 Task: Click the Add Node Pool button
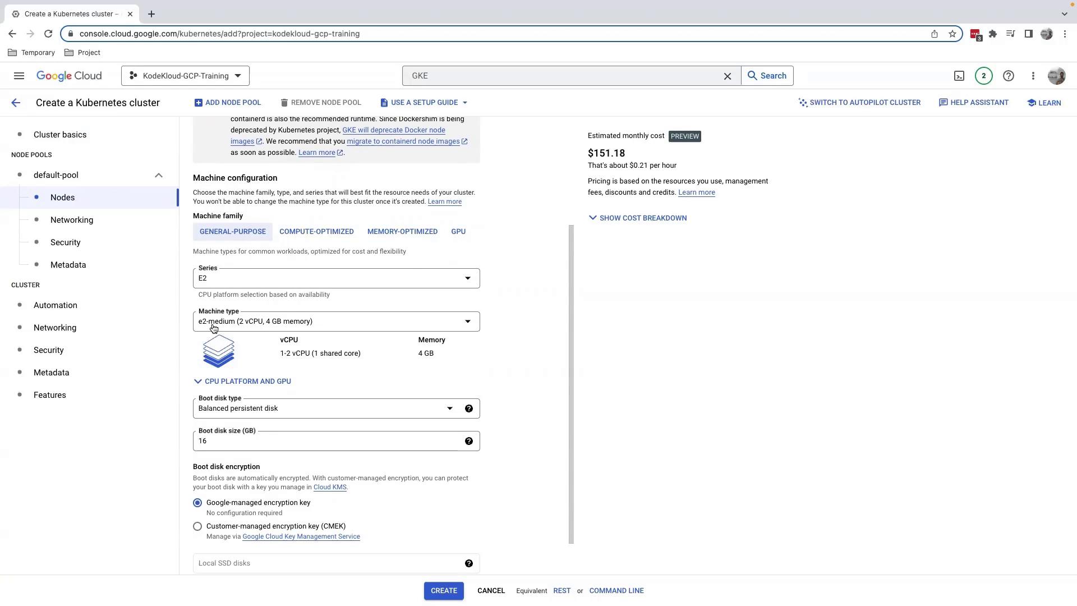coord(228,103)
